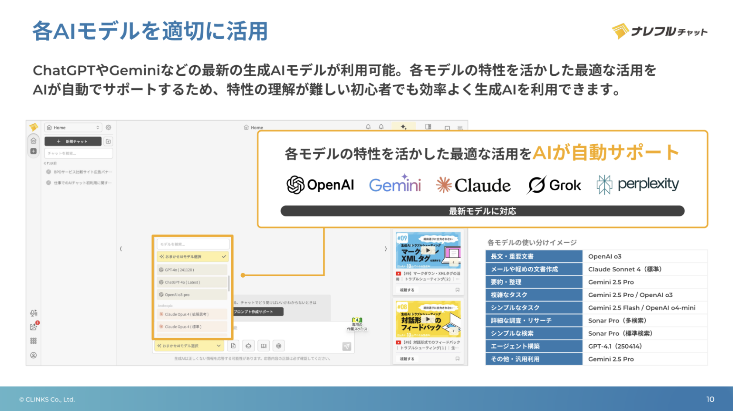This screenshot has height=411, width=733.
Task: Click the sparkle AI tab in top bar
Action: coord(404,127)
